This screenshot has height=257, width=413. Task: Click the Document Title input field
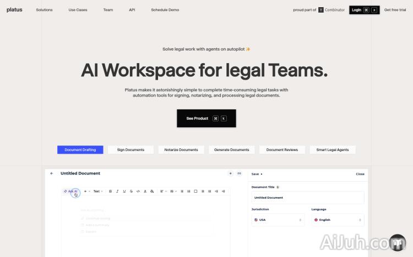pos(307,198)
